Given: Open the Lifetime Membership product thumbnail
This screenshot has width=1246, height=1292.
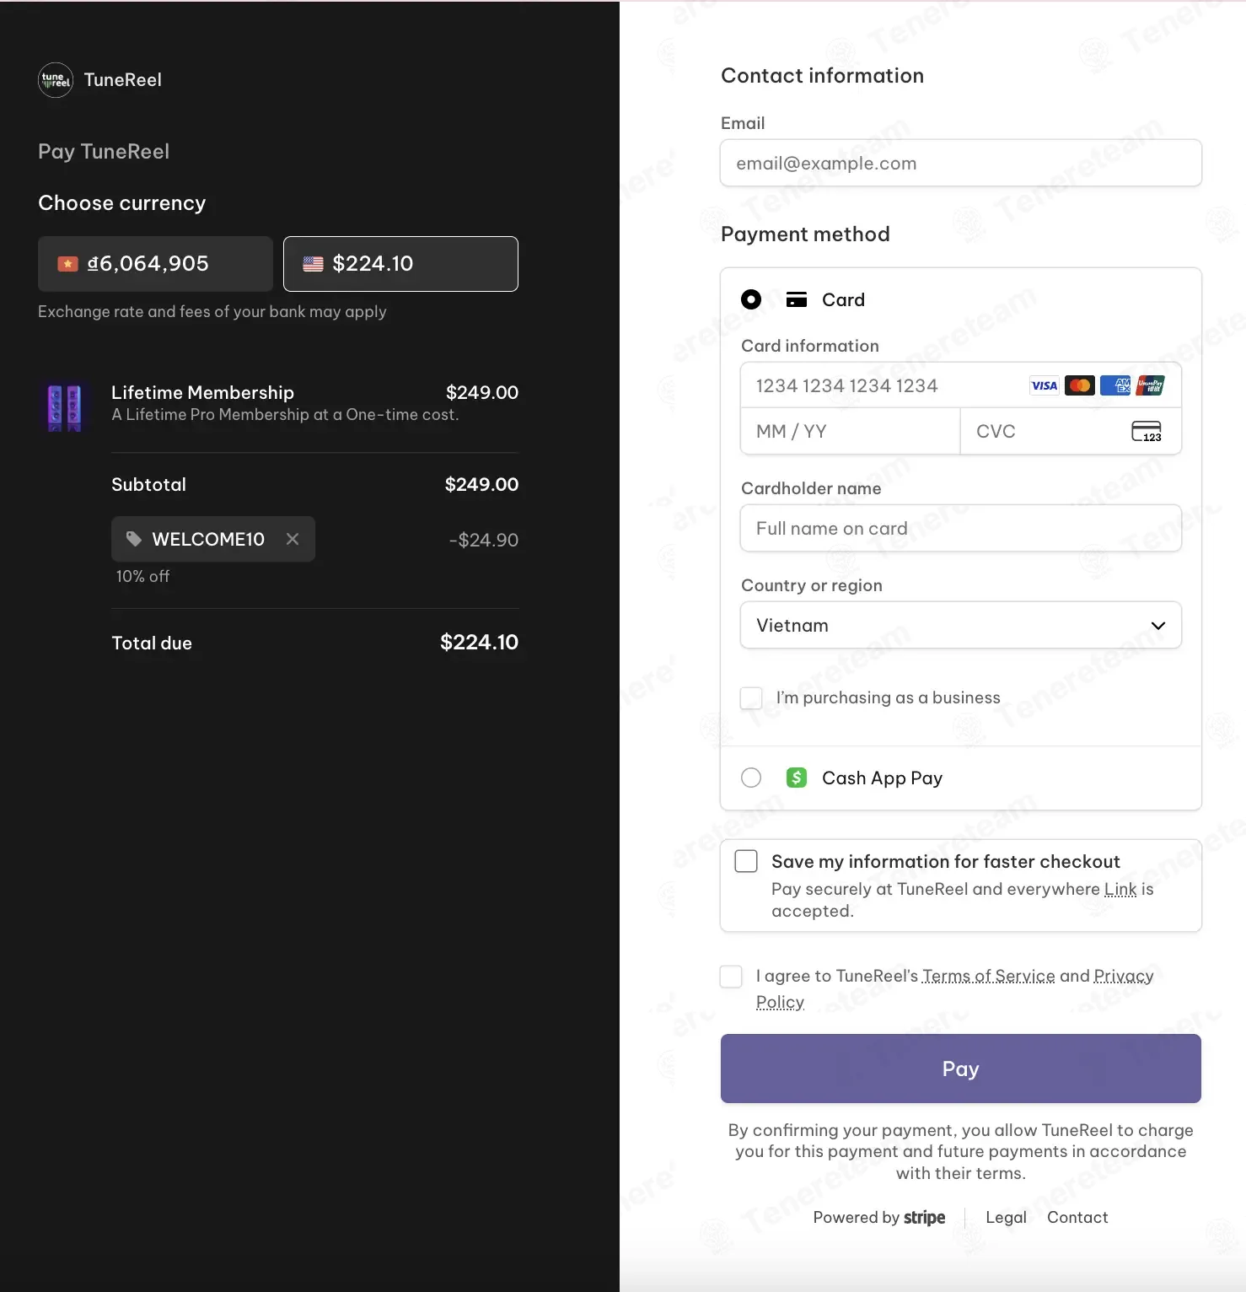Looking at the screenshot, I should pos(65,407).
